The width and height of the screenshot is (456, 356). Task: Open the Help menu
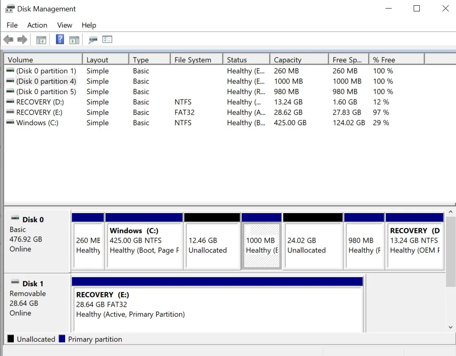point(89,25)
